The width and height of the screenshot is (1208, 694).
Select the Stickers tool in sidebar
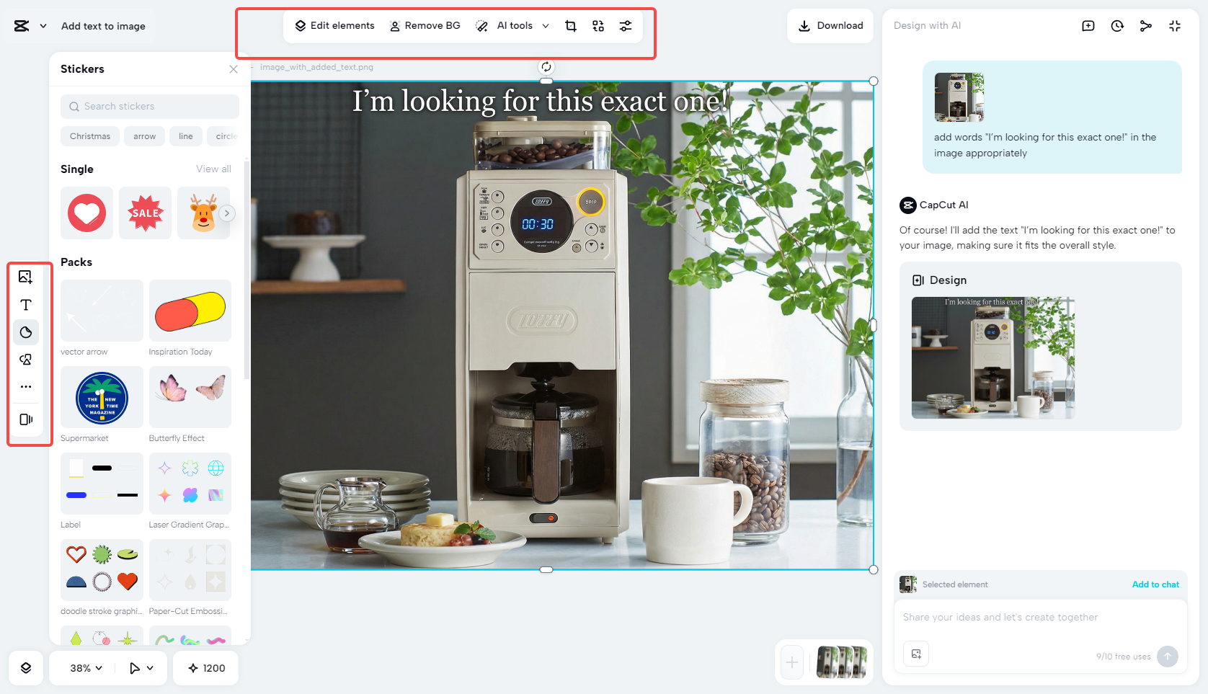pyautogui.click(x=26, y=332)
